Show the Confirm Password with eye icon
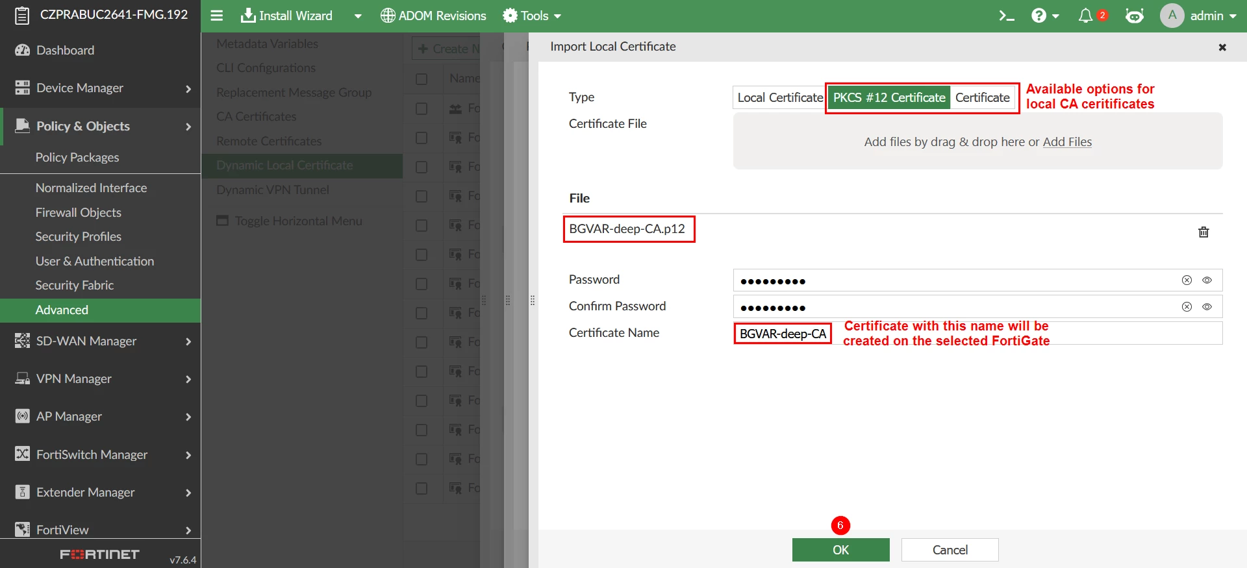1247x568 pixels. (1207, 306)
